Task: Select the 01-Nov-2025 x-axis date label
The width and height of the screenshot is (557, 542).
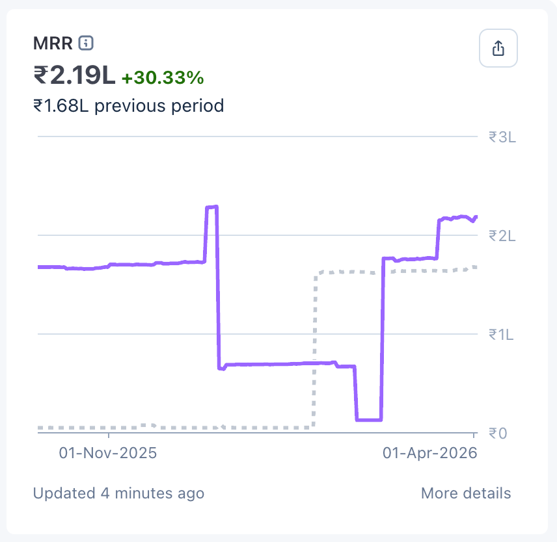Action: pos(108,453)
